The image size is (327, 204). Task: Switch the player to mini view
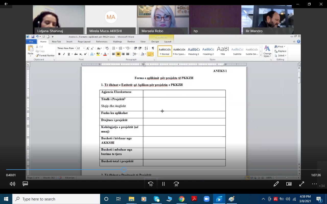click(x=289, y=184)
